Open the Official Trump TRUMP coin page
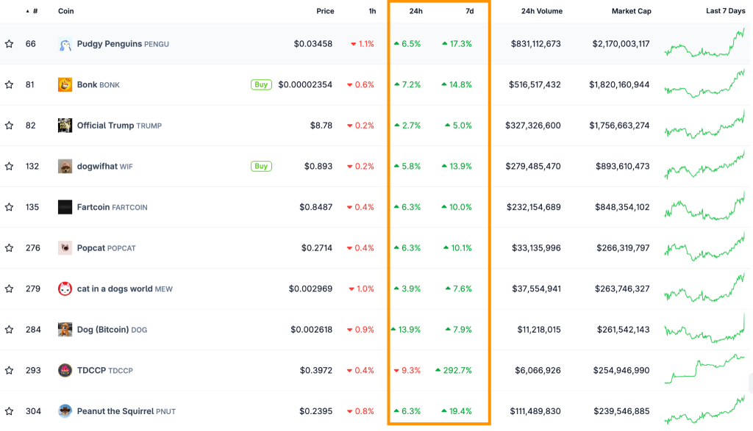Image resolution: width=753 pixels, height=431 pixels. (119, 126)
